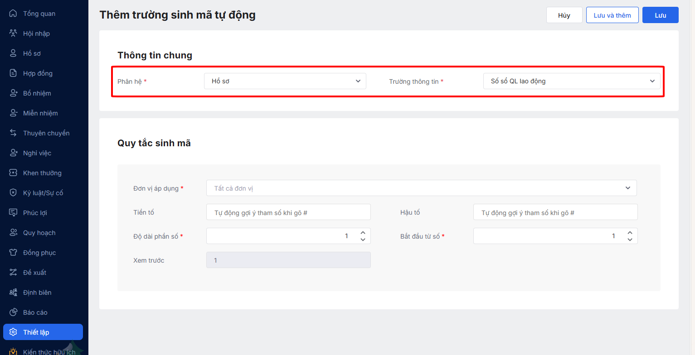Click the Thuyên chuyển arrows icon
Image resolution: width=695 pixels, height=355 pixels.
tap(13, 133)
